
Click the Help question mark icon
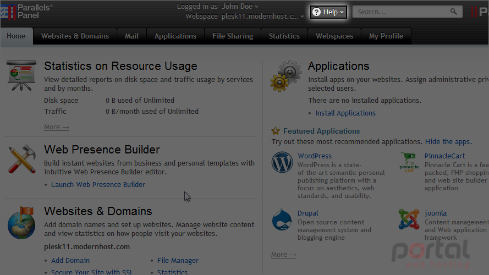click(x=316, y=12)
